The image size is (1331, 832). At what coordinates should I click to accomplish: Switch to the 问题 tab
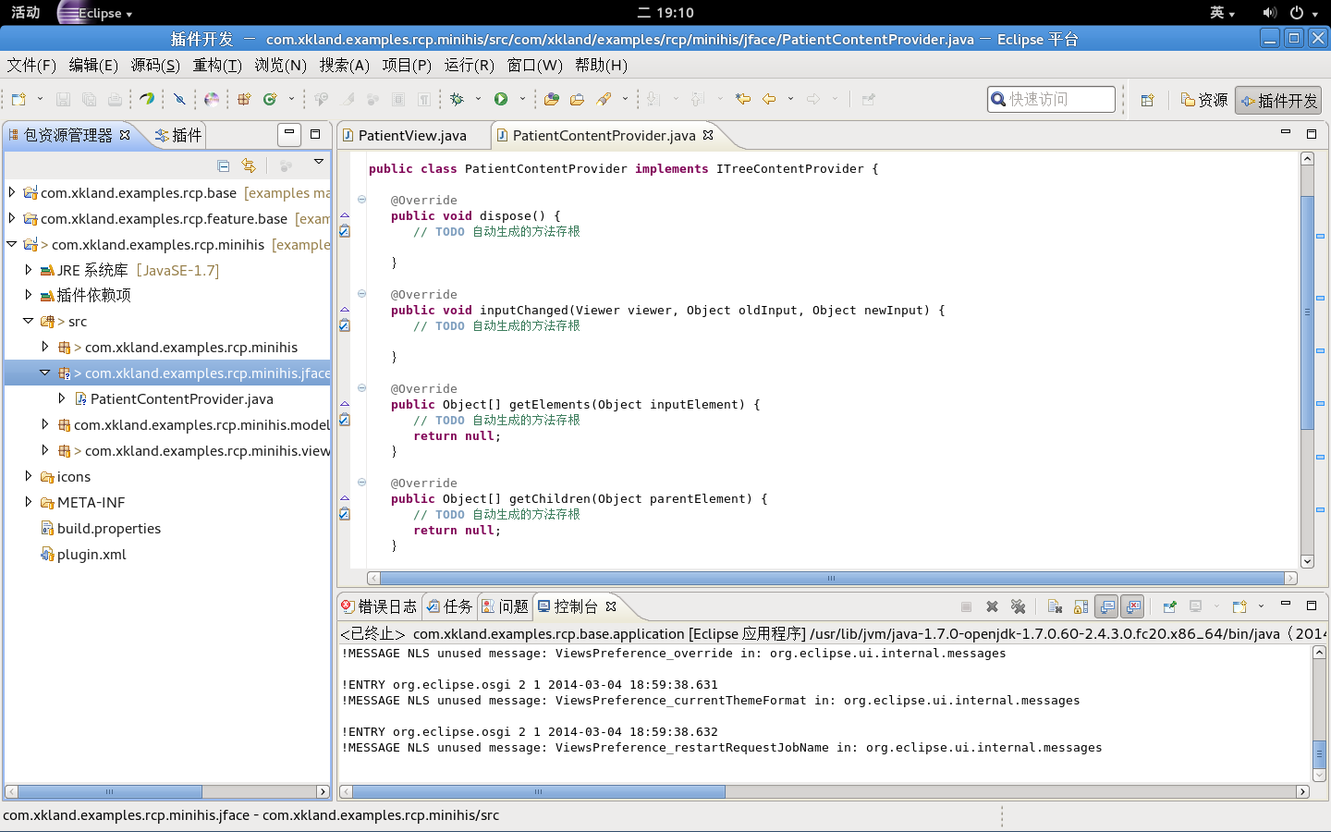505,606
